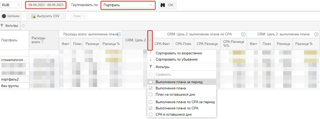Viewport: 320px width, 119px height.
Task: Open the CRM: Цель 2 column menu arrow
Action: (150, 40)
